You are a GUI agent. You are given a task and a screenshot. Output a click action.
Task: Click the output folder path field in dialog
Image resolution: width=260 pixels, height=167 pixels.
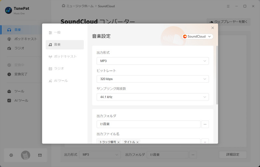pos(149,124)
